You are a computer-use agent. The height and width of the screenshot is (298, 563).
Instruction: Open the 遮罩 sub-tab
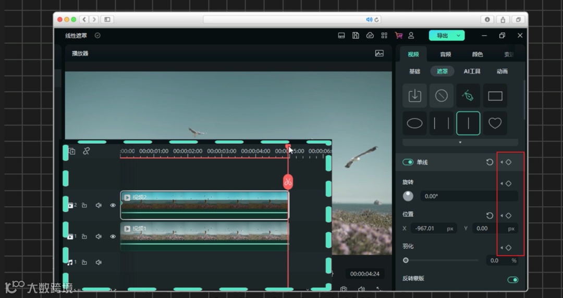(443, 71)
